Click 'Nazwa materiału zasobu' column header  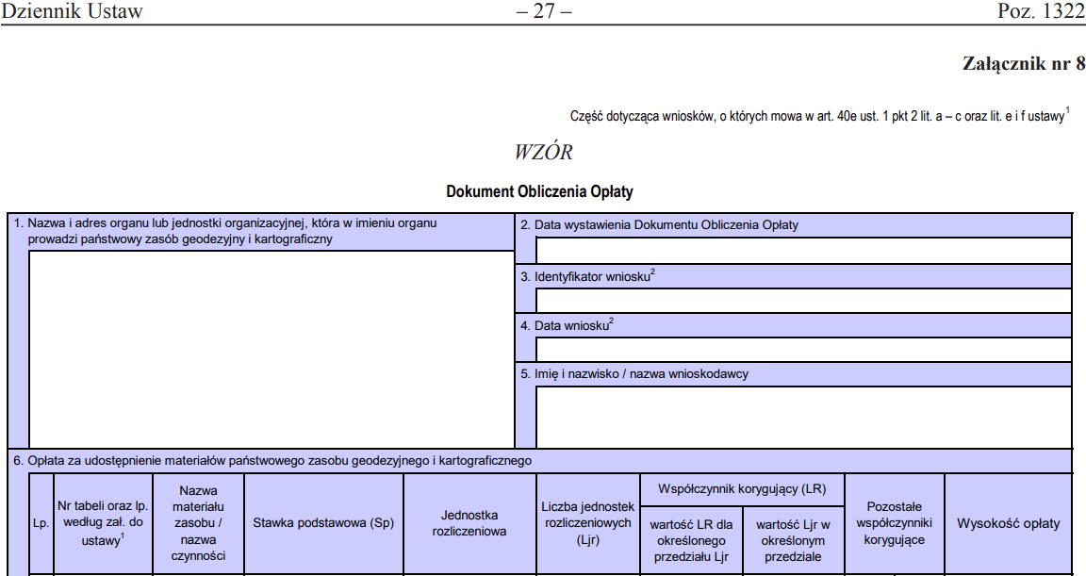click(200, 523)
